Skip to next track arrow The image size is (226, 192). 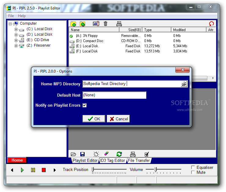(54, 170)
